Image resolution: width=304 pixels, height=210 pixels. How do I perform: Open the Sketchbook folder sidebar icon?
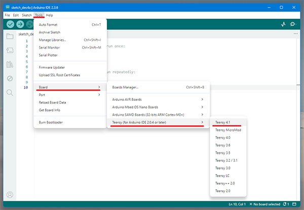click(10, 36)
